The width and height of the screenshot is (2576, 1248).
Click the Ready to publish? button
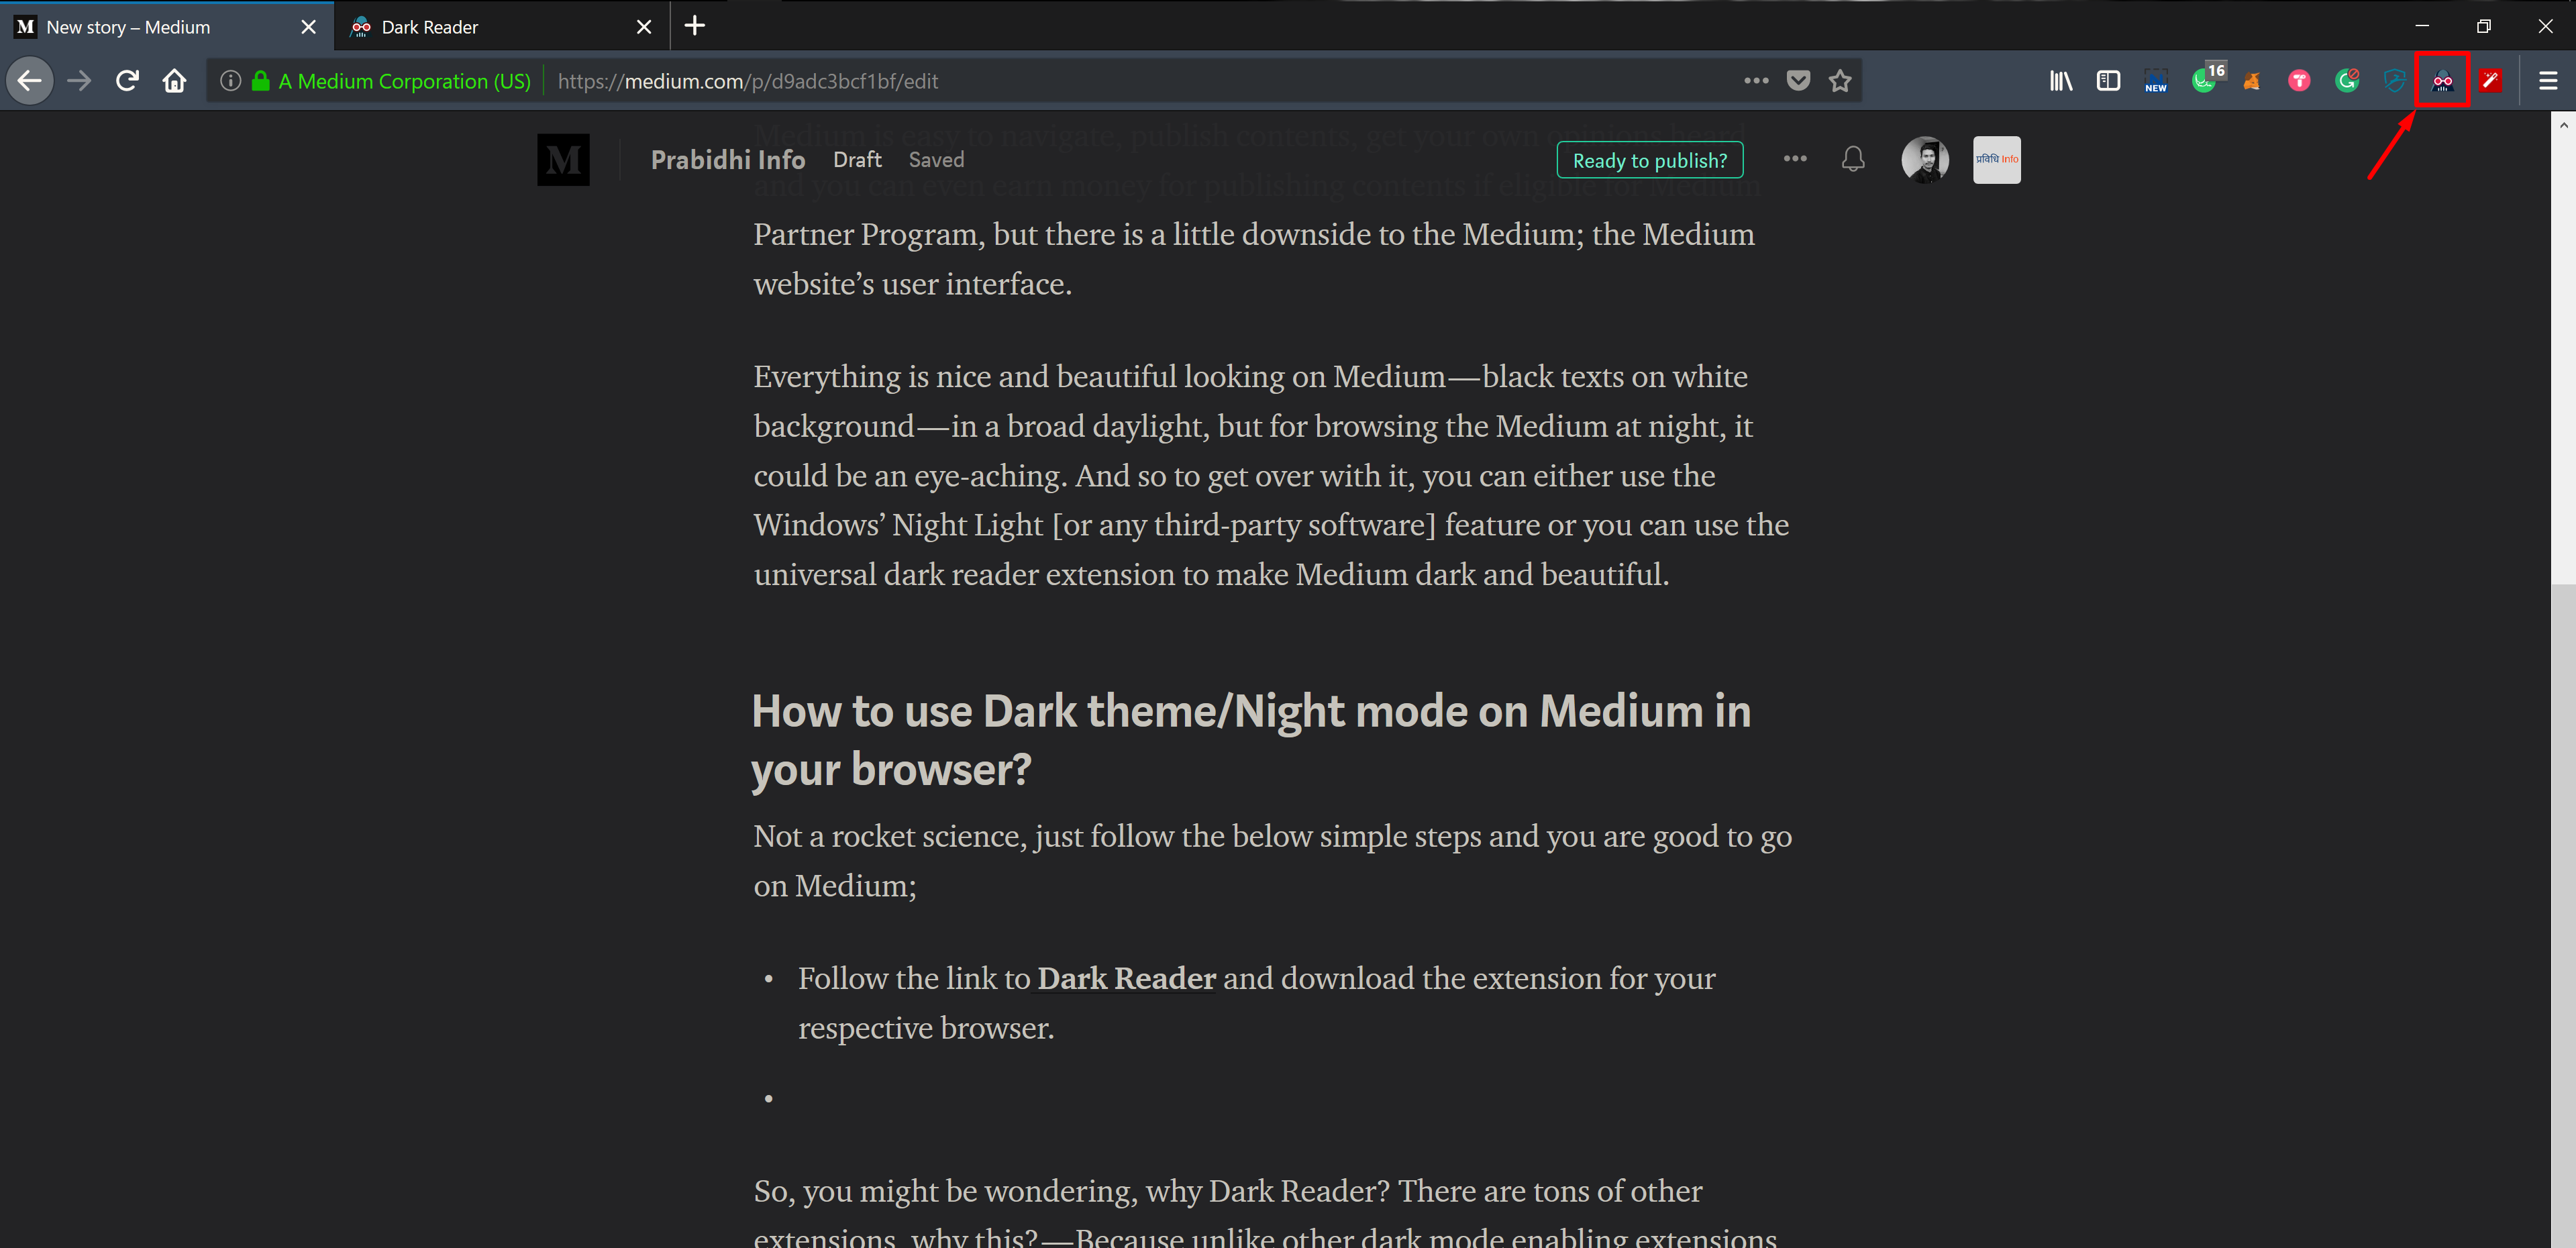tap(1649, 160)
